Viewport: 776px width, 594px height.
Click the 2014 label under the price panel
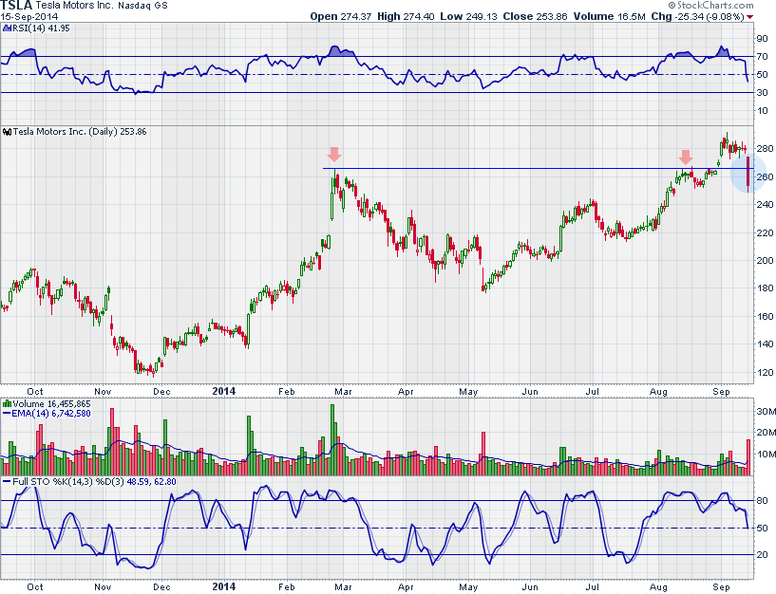[224, 391]
